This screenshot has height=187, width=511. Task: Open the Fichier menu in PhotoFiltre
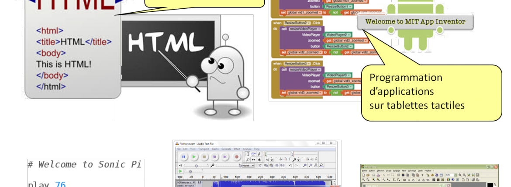click(364, 170)
